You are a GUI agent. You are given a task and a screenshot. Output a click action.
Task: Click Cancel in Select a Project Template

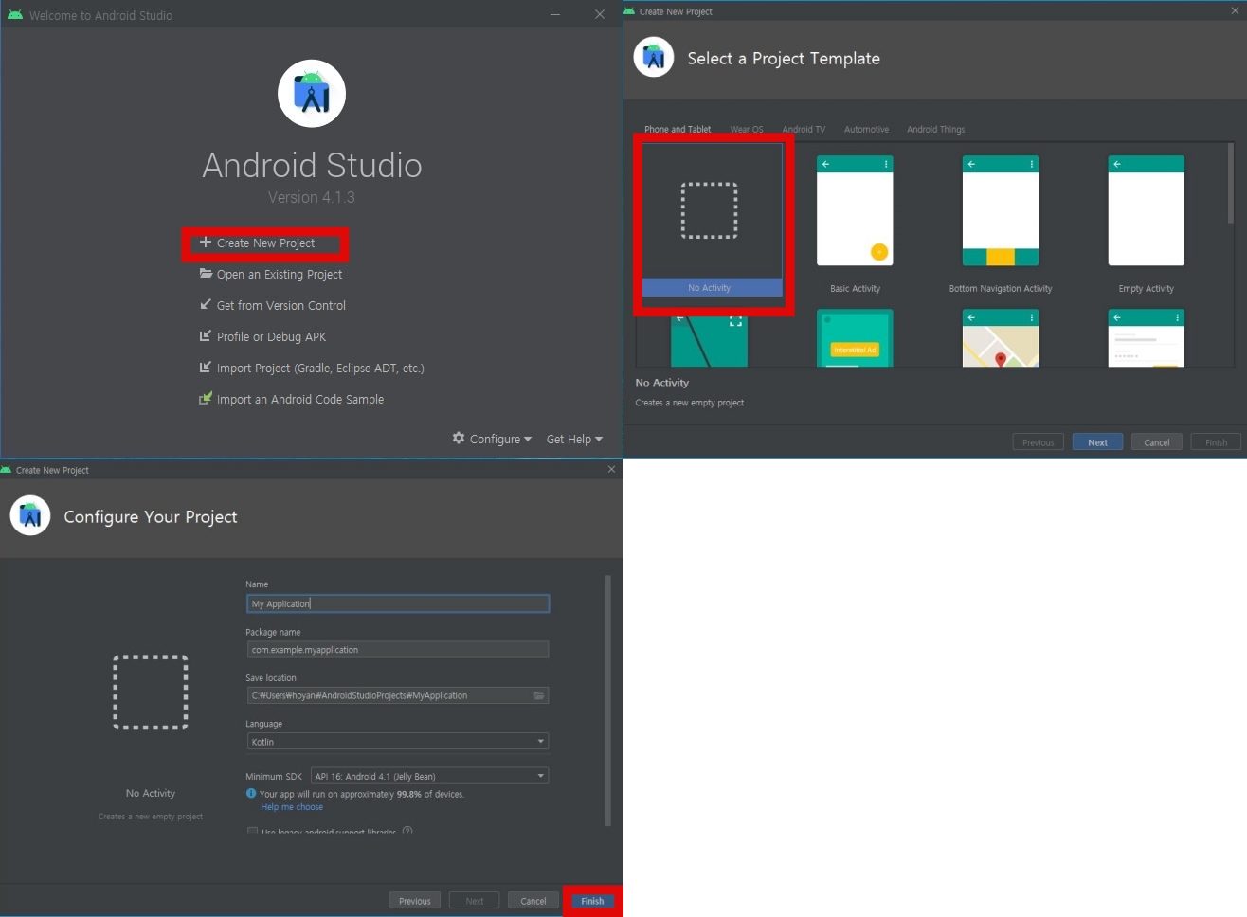(1157, 442)
